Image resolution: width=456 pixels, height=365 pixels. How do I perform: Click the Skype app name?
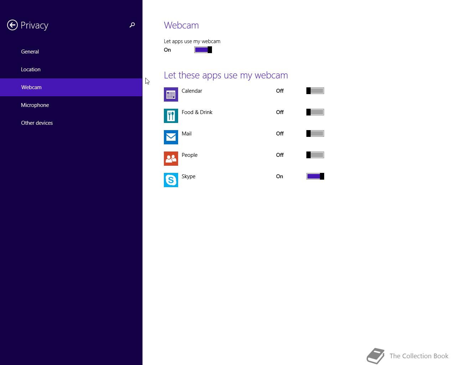[188, 176]
